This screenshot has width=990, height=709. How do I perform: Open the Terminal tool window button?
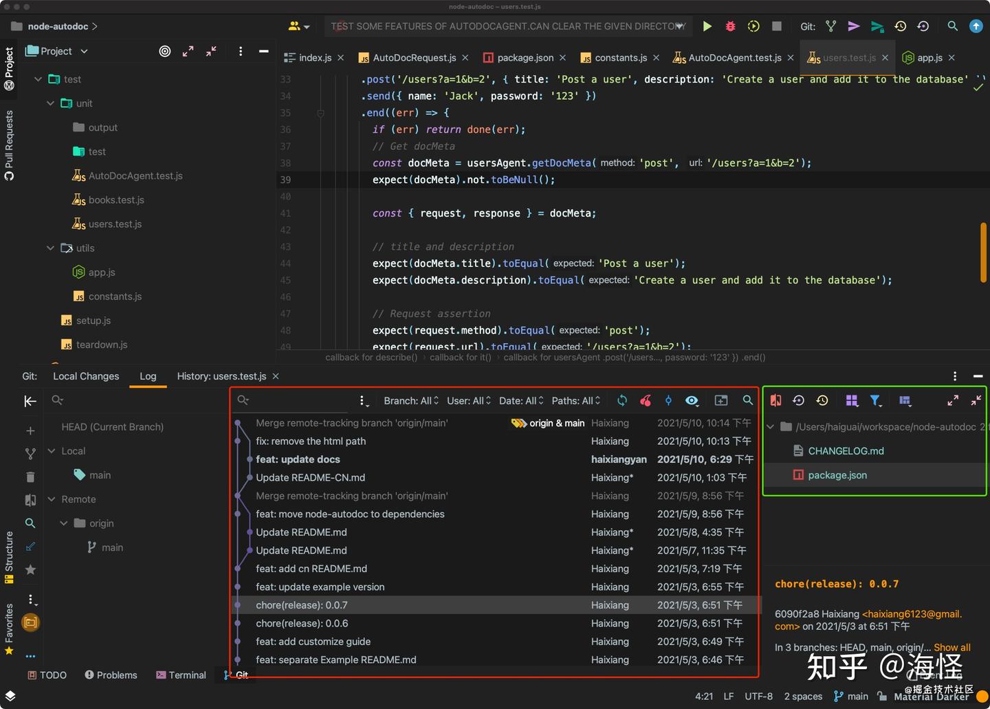[181, 675]
